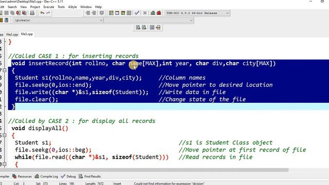Viewport: 329px width, 185px height.
Task: Click the 'Insert' mode status bar entry
Action: coord(117,183)
